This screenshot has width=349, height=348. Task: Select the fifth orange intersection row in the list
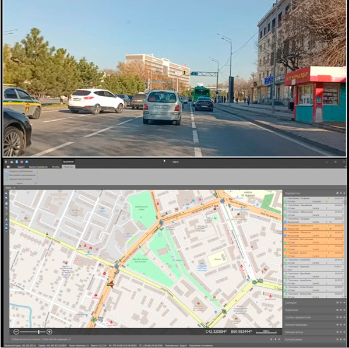coord(313,255)
